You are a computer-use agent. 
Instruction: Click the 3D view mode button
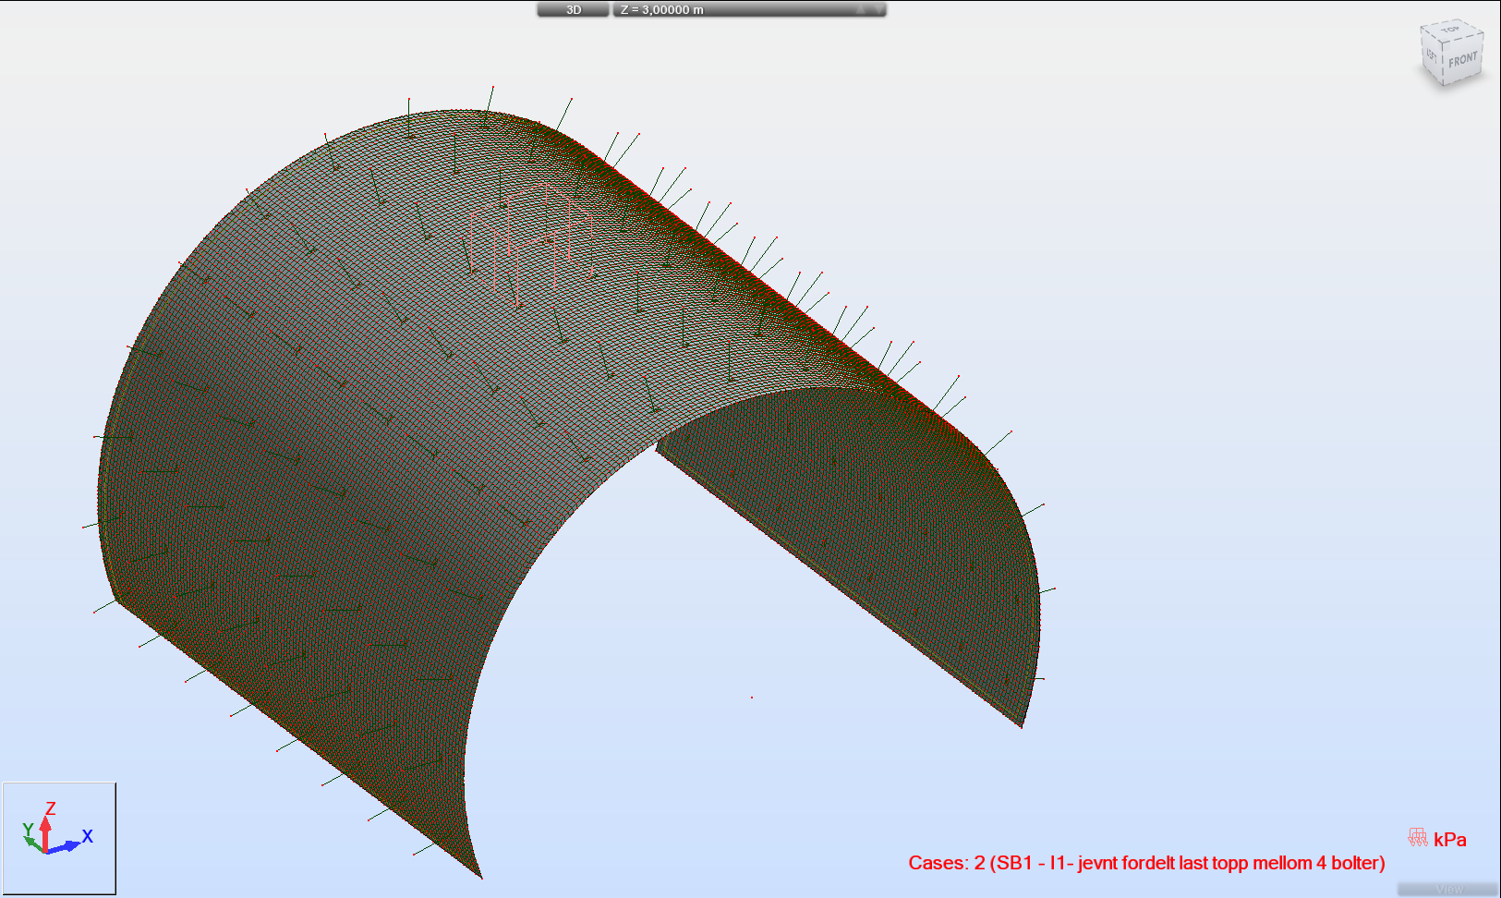pos(574,9)
